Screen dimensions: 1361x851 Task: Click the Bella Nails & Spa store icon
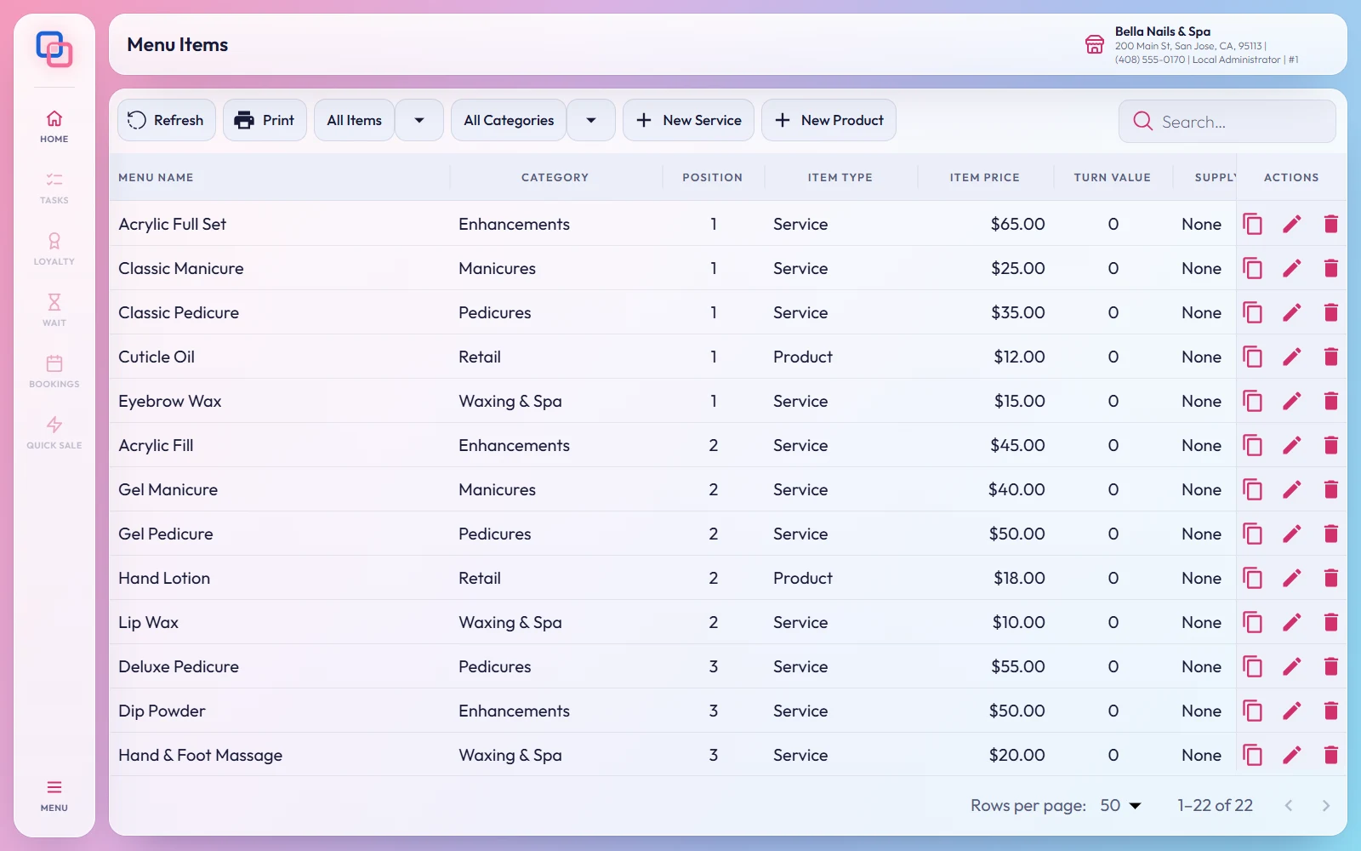1095,45
